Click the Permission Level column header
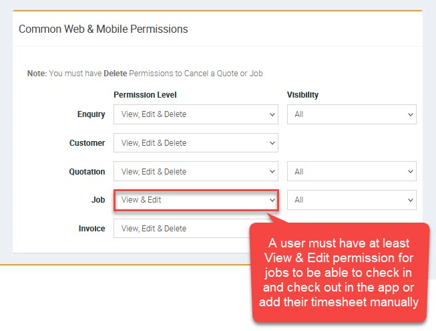Screen dimensions: 436x331 (145, 95)
